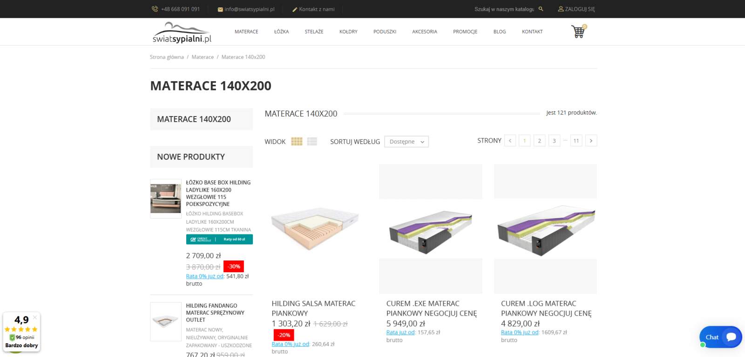Go to page 2

pos(539,141)
